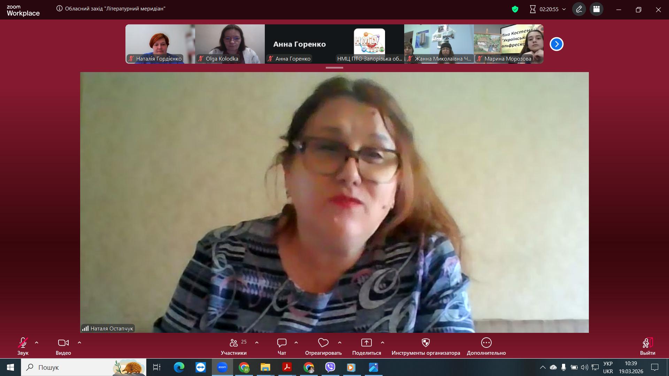Viewport: 669px width, 376px height.
Task: Open the Дополнительно more options menu
Action: click(x=486, y=343)
